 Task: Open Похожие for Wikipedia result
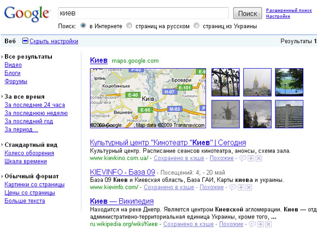tap(231, 224)
